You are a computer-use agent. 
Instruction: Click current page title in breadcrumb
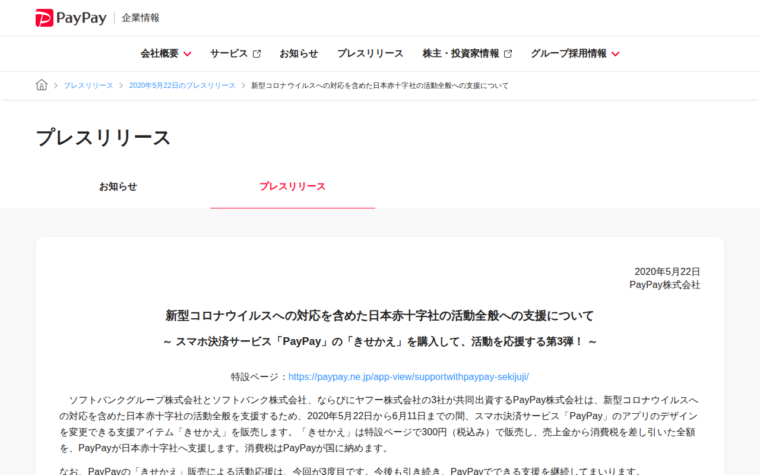click(x=380, y=85)
